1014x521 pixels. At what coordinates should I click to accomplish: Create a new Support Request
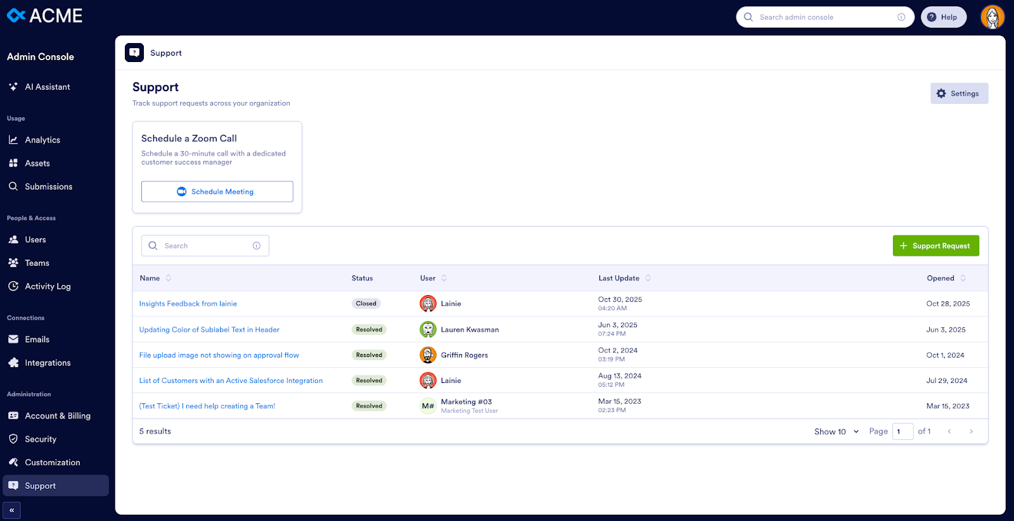(935, 246)
